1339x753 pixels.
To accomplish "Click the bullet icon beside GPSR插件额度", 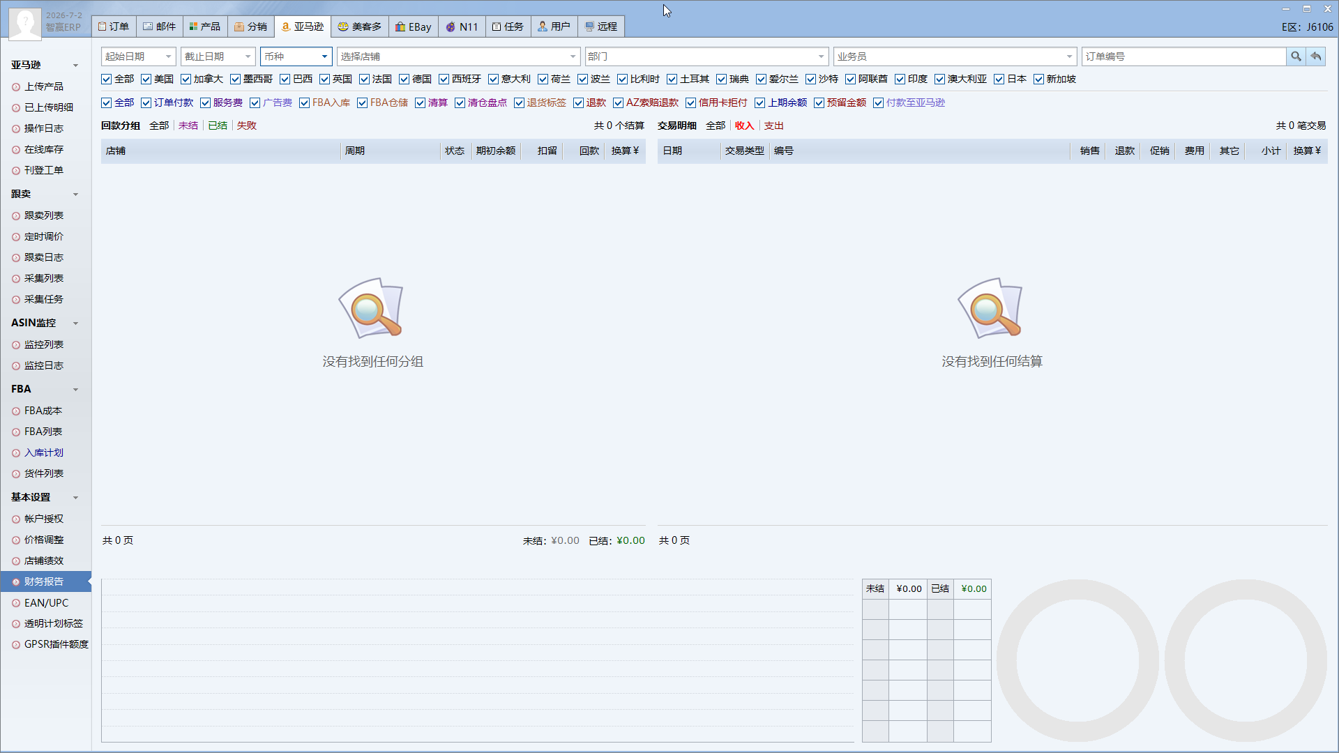I will click(16, 645).
